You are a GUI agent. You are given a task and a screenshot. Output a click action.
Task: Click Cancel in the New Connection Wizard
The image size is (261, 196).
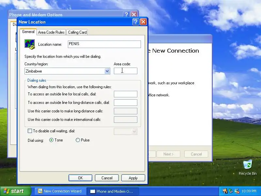click(x=196, y=154)
